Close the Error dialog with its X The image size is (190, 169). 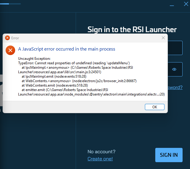pyautogui.click(x=163, y=38)
